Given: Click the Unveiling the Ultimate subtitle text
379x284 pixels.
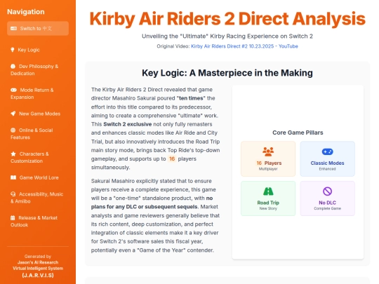Looking at the screenshot, I should tap(227, 36).
